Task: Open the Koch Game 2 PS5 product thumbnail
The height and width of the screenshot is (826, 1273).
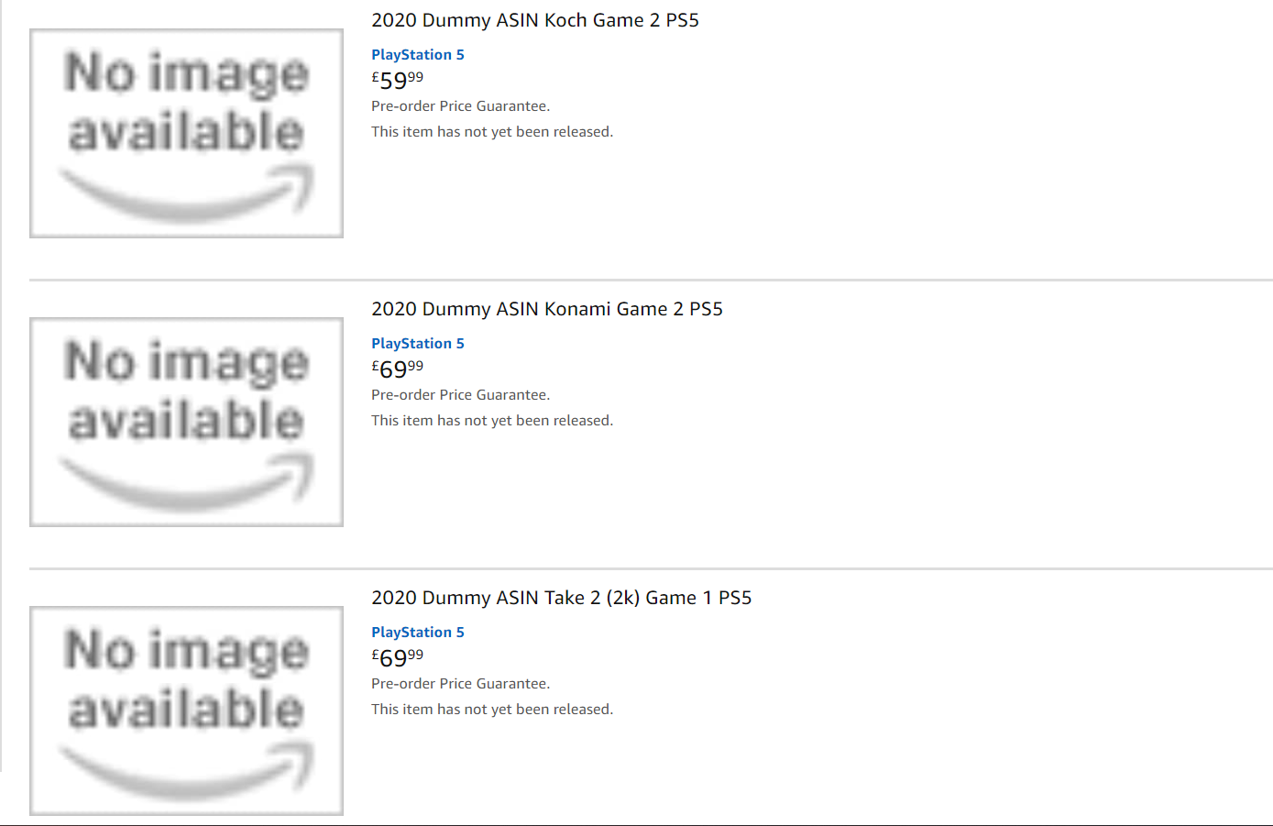Action: coord(186,133)
